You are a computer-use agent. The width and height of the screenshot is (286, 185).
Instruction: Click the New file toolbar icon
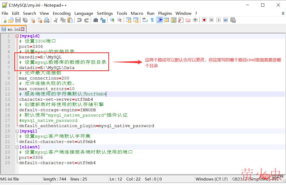4,20
